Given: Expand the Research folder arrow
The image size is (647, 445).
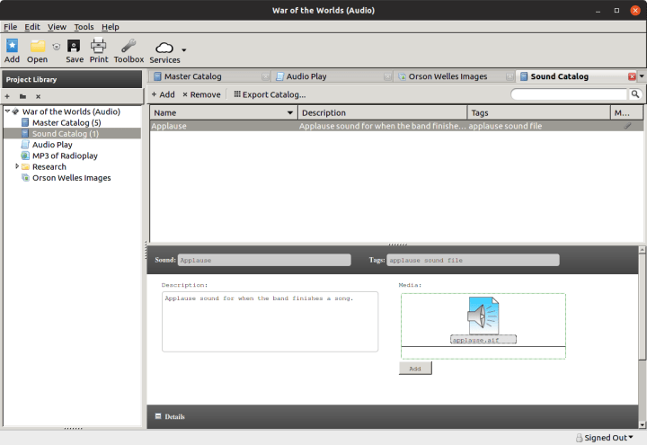Looking at the screenshot, I should pyautogui.click(x=17, y=166).
